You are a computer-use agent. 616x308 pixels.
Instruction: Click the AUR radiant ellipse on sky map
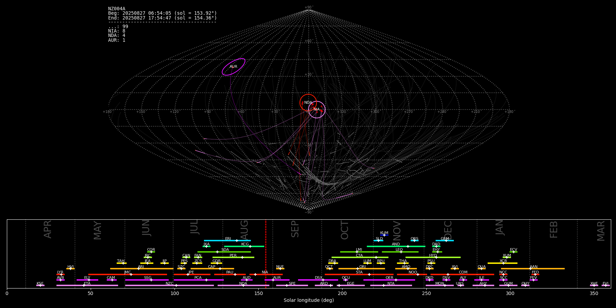pyautogui.click(x=233, y=67)
